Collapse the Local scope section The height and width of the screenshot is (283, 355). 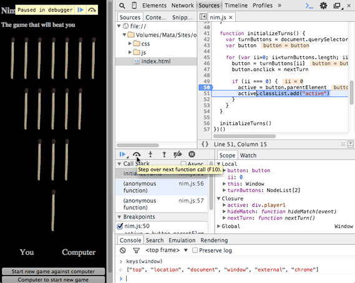(x=219, y=164)
